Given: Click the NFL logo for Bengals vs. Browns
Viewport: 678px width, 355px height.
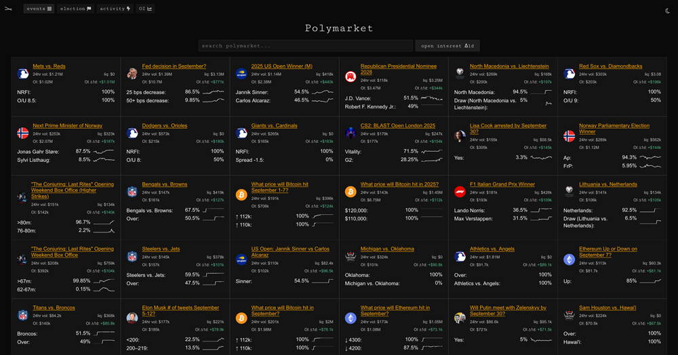Looking at the screenshot, I should (132, 192).
